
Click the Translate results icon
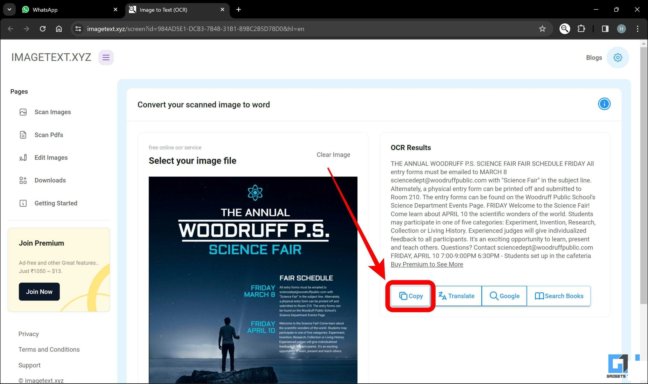(x=457, y=296)
